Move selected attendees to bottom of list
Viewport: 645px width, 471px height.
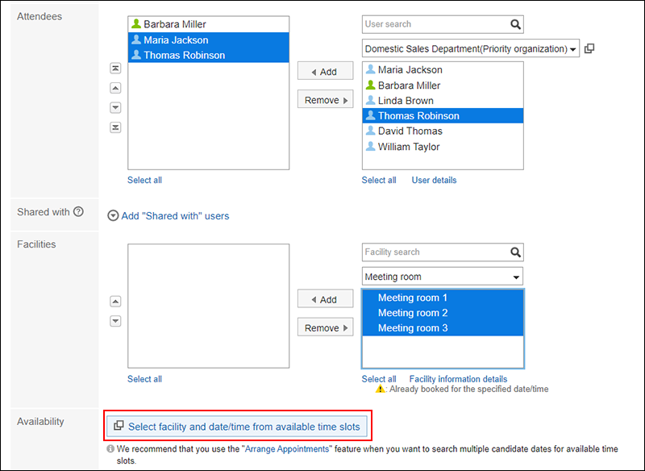click(115, 127)
